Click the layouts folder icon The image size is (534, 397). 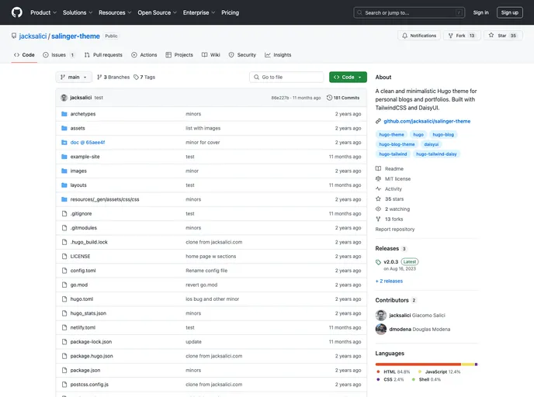[x=64, y=185]
